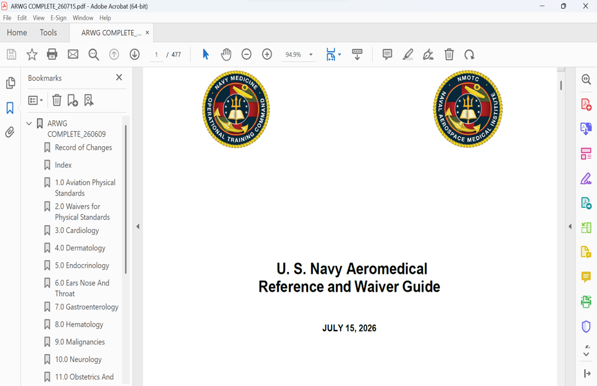Viewport: 597px width, 386px height.
Task: Rotate page with circular arrow icon
Action: [x=469, y=54]
